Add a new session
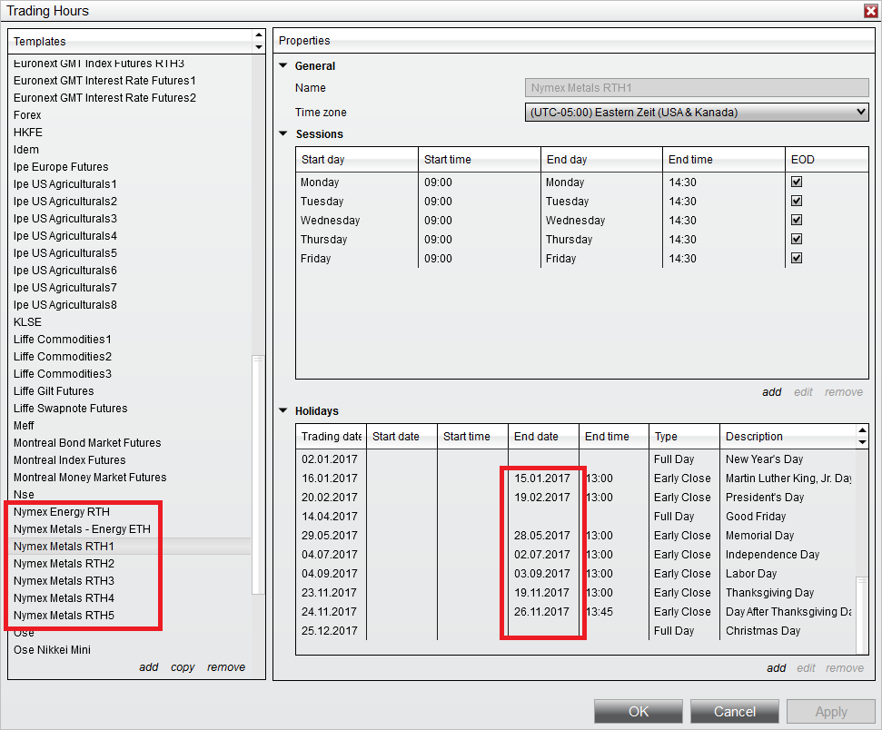The width and height of the screenshot is (882, 730). tap(772, 392)
